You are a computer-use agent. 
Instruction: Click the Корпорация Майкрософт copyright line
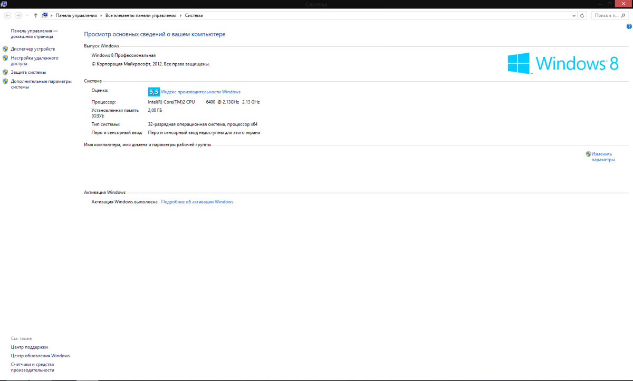point(151,64)
